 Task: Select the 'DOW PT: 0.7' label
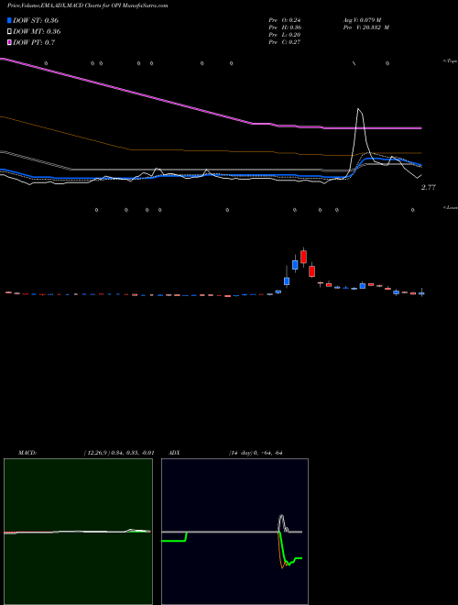[34, 42]
